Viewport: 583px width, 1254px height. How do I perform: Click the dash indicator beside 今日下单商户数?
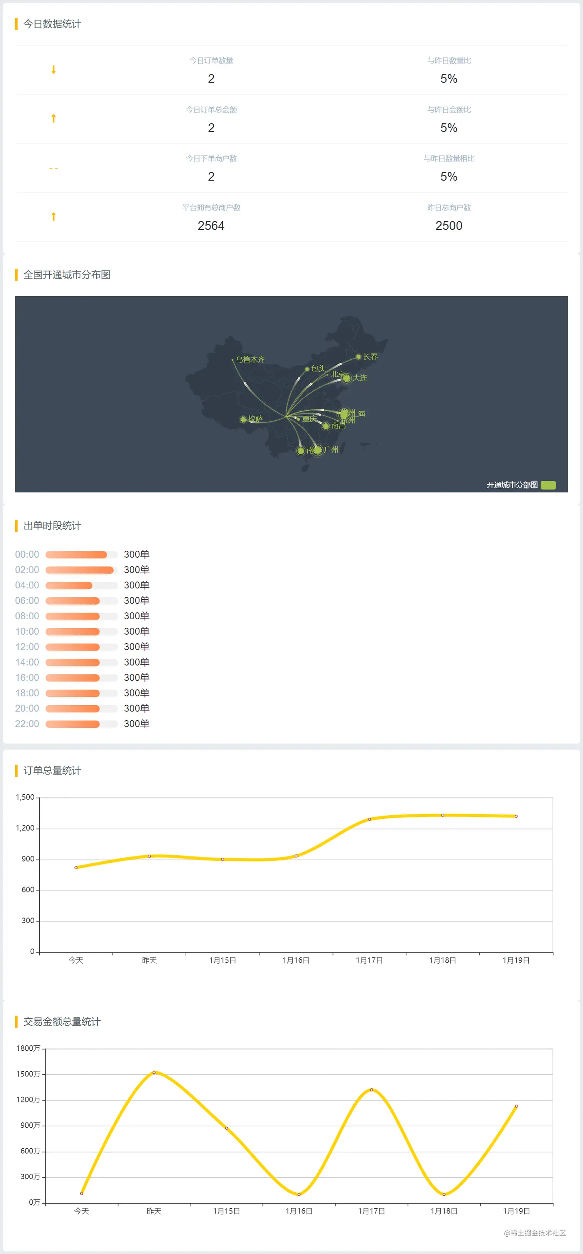click(x=54, y=169)
